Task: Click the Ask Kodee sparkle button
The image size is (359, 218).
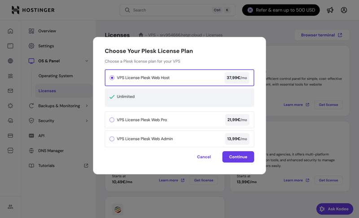Action: tap(334, 209)
